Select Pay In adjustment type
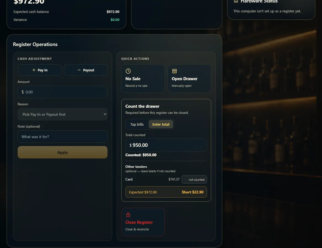 [x=39, y=70]
